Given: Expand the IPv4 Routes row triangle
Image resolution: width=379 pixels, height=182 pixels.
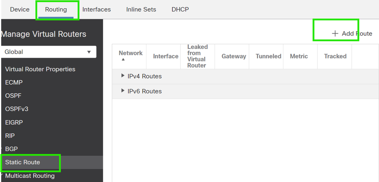Looking at the screenshot, I should 123,76.
